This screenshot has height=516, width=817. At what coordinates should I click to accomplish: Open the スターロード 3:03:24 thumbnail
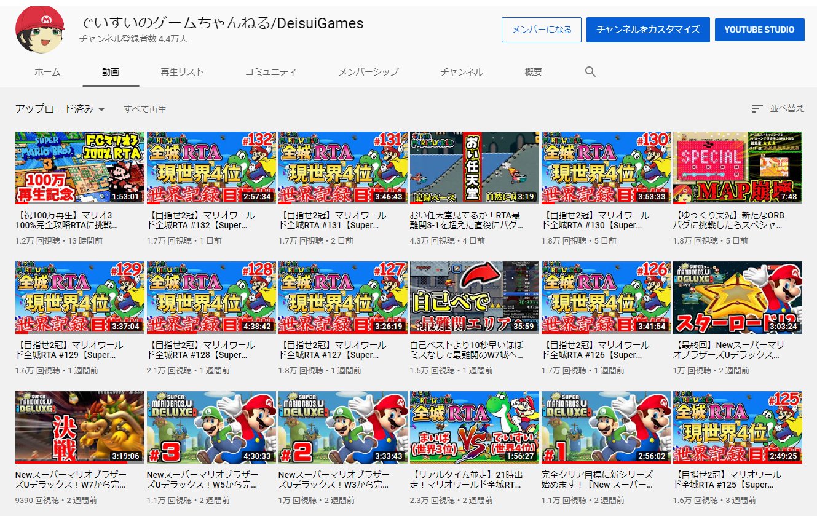[738, 298]
